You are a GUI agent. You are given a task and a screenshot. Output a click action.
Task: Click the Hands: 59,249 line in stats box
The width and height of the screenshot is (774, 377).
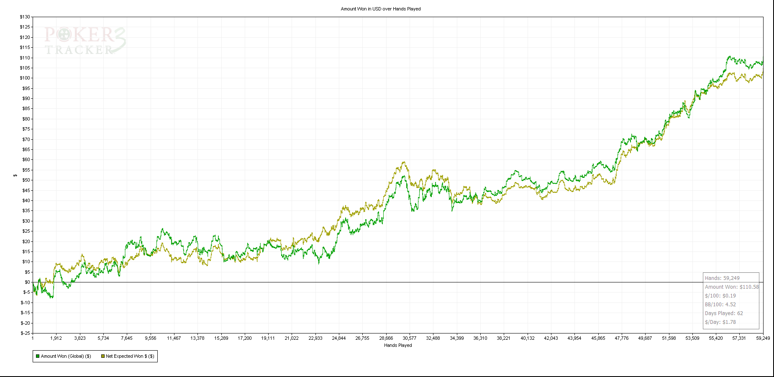pos(722,278)
